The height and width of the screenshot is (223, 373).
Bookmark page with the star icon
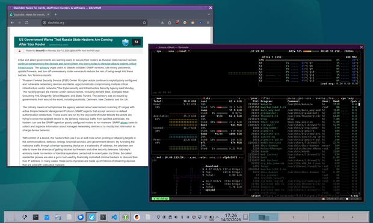(x=144, y=23)
